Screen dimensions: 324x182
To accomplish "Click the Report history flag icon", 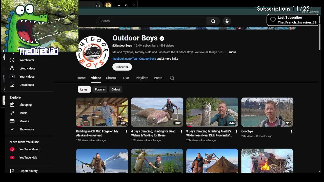I will coord(12,171).
